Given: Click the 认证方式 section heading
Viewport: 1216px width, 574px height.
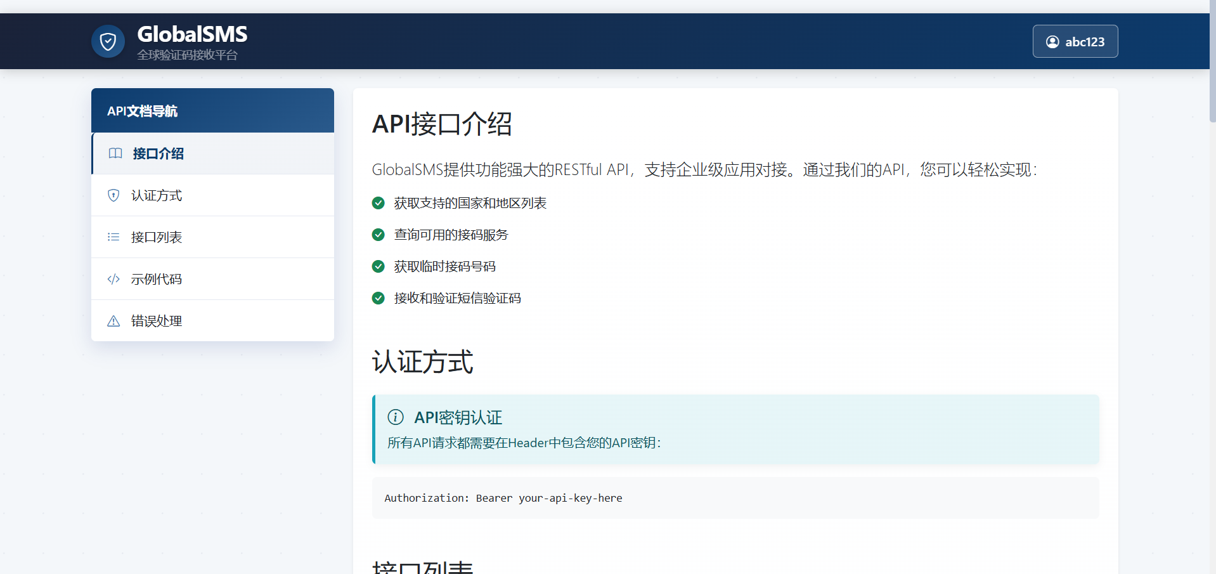Looking at the screenshot, I should pos(423,362).
